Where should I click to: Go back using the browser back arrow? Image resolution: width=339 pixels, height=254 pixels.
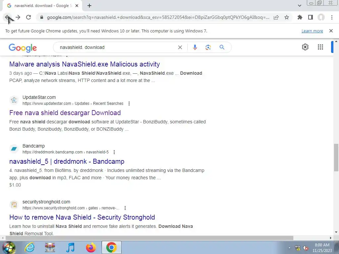pos(7,17)
